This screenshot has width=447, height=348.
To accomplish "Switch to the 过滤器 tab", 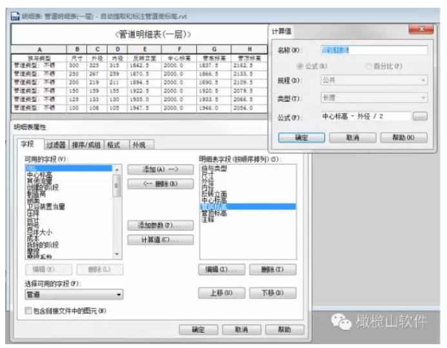I will [56, 145].
